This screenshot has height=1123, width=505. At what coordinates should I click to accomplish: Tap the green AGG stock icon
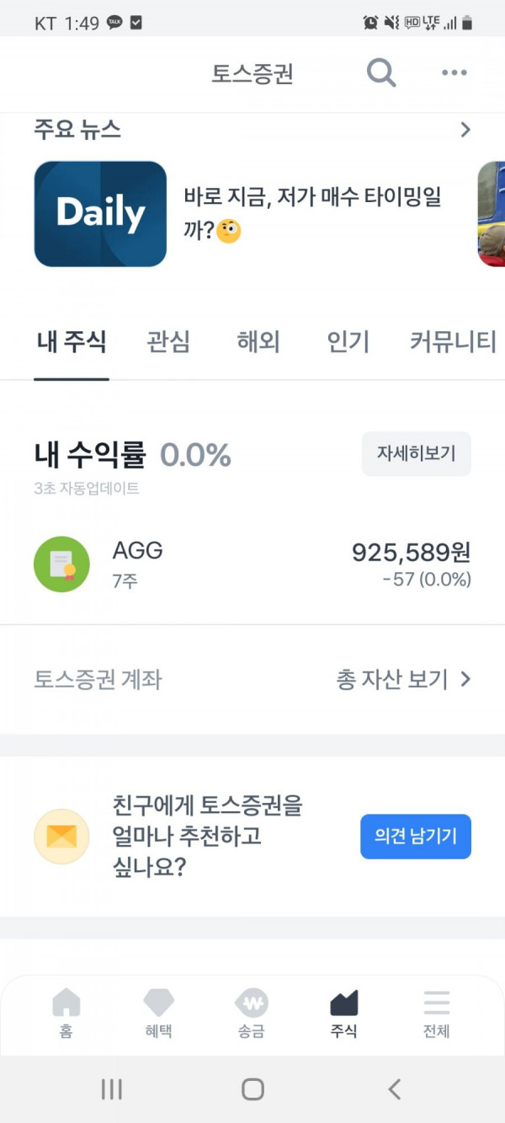coord(61,564)
